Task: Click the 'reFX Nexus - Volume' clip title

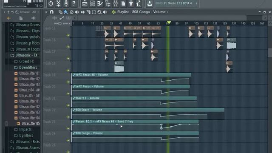Action: (x=90, y=86)
